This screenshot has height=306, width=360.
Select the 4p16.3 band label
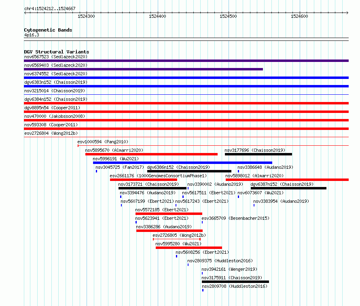coord(32,35)
